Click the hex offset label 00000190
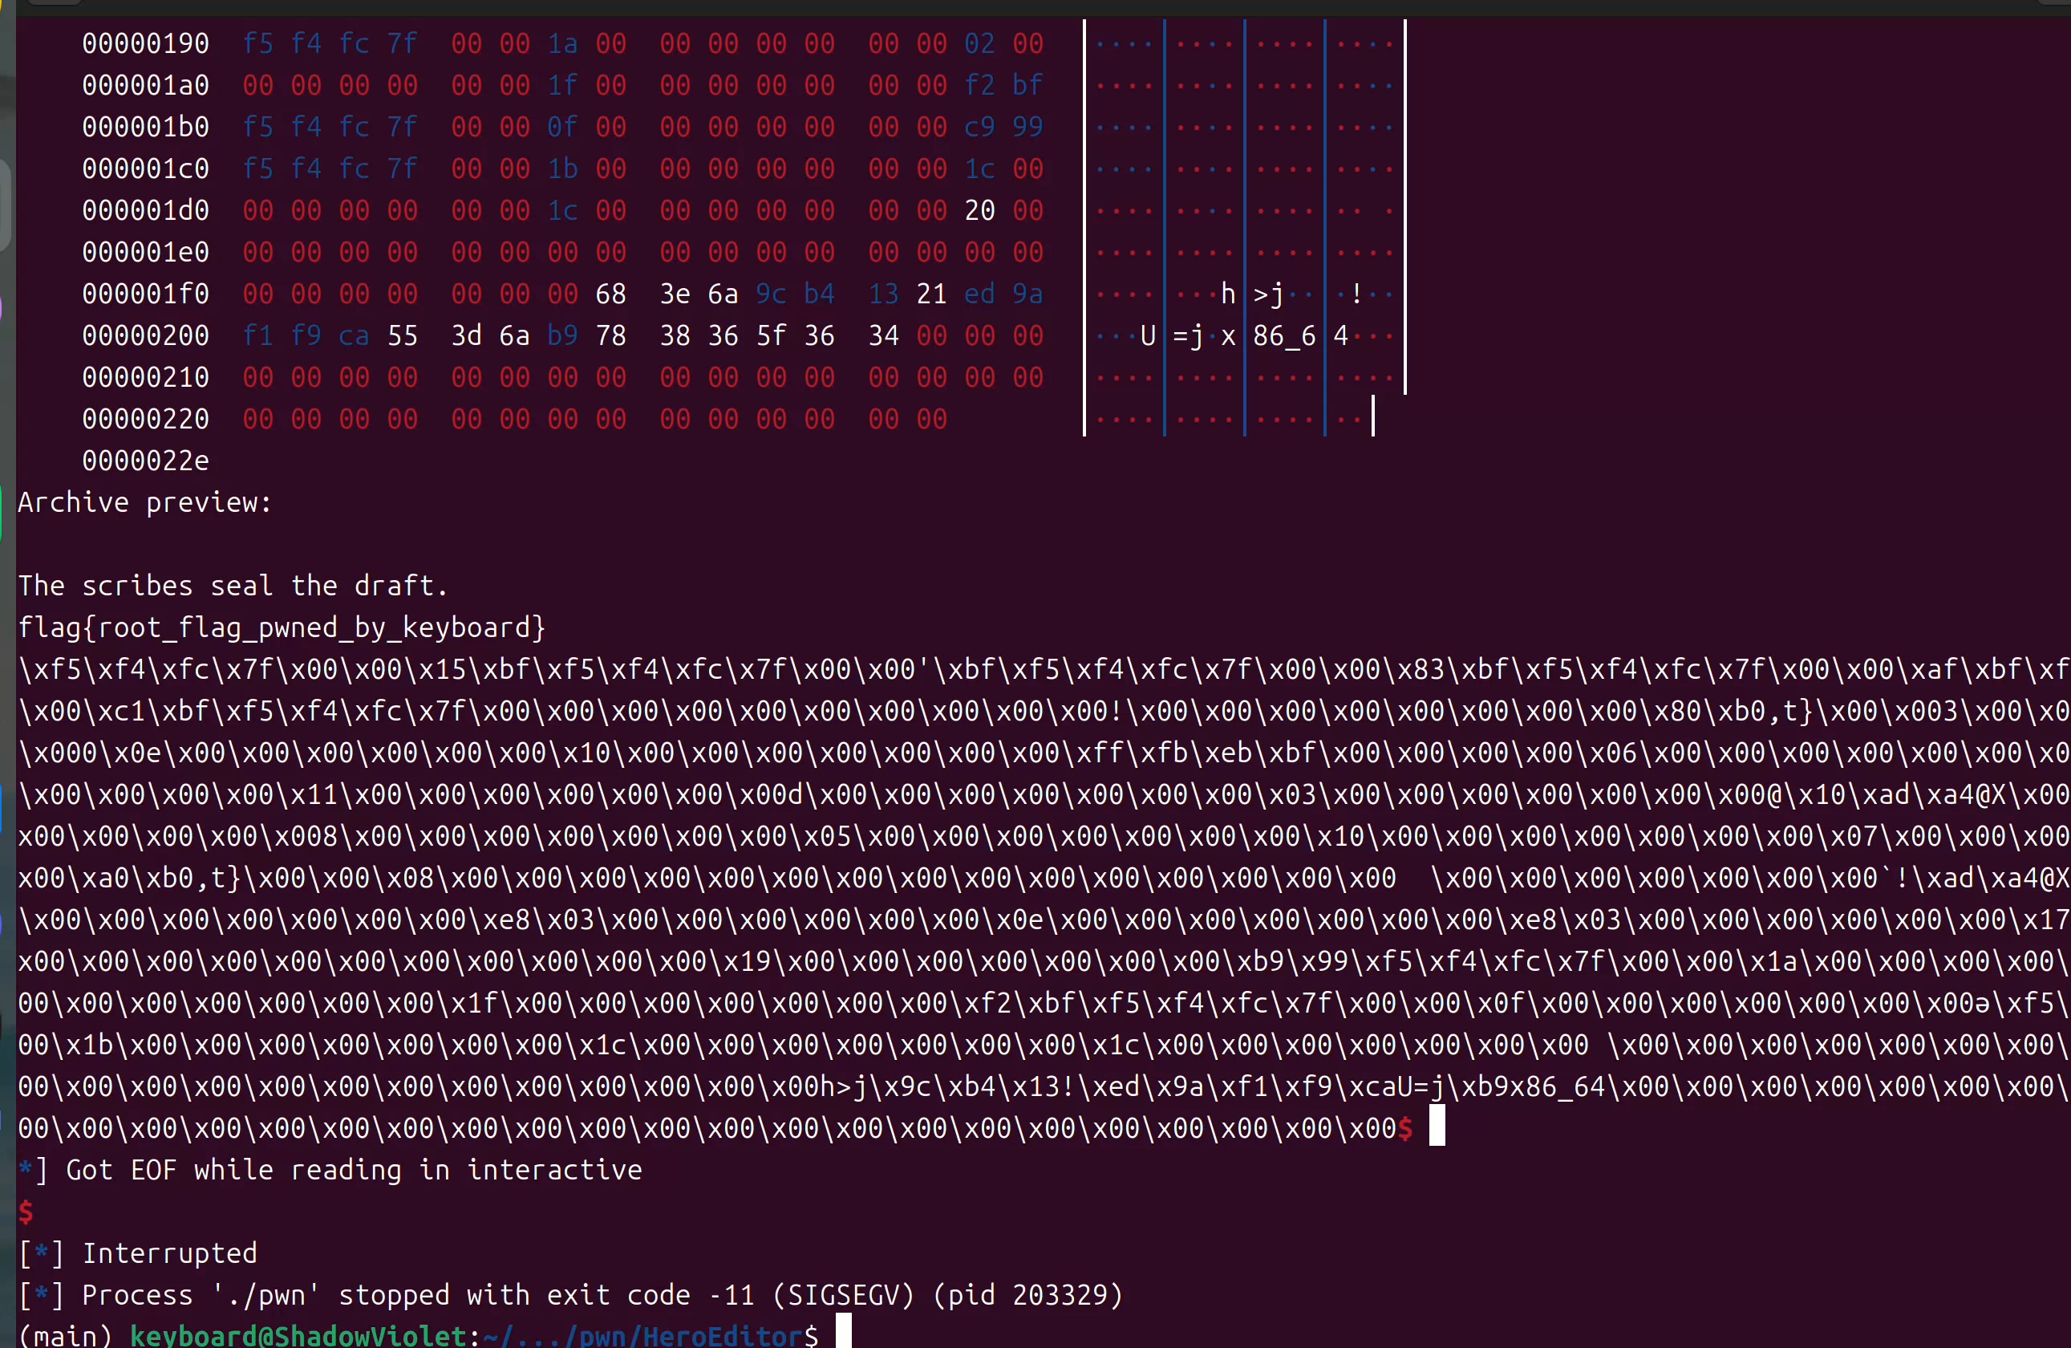This screenshot has width=2071, height=1348. pyautogui.click(x=145, y=43)
